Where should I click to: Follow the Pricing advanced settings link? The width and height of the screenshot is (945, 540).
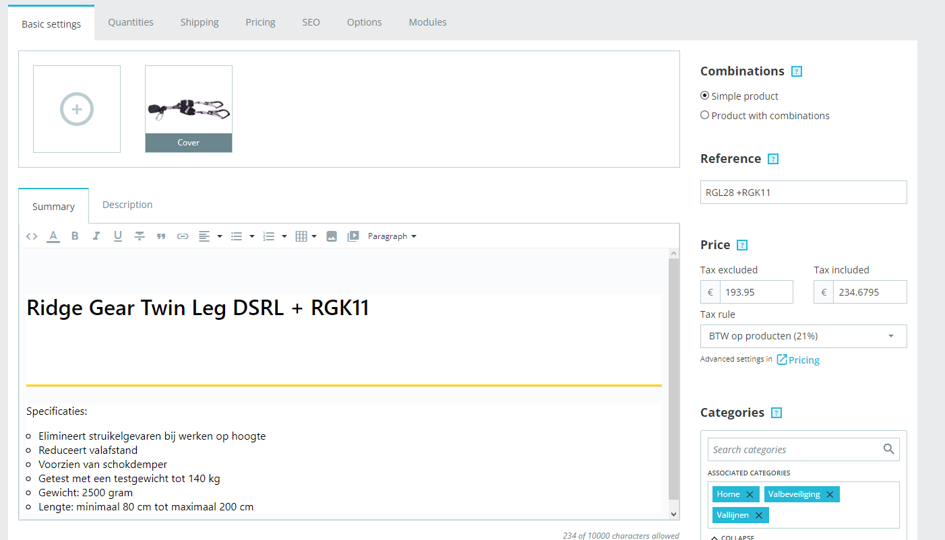798,360
